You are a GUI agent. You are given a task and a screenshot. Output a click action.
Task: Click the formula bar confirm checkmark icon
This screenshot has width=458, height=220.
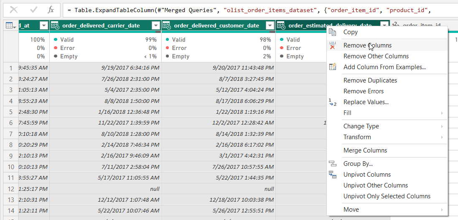[x=34, y=10]
